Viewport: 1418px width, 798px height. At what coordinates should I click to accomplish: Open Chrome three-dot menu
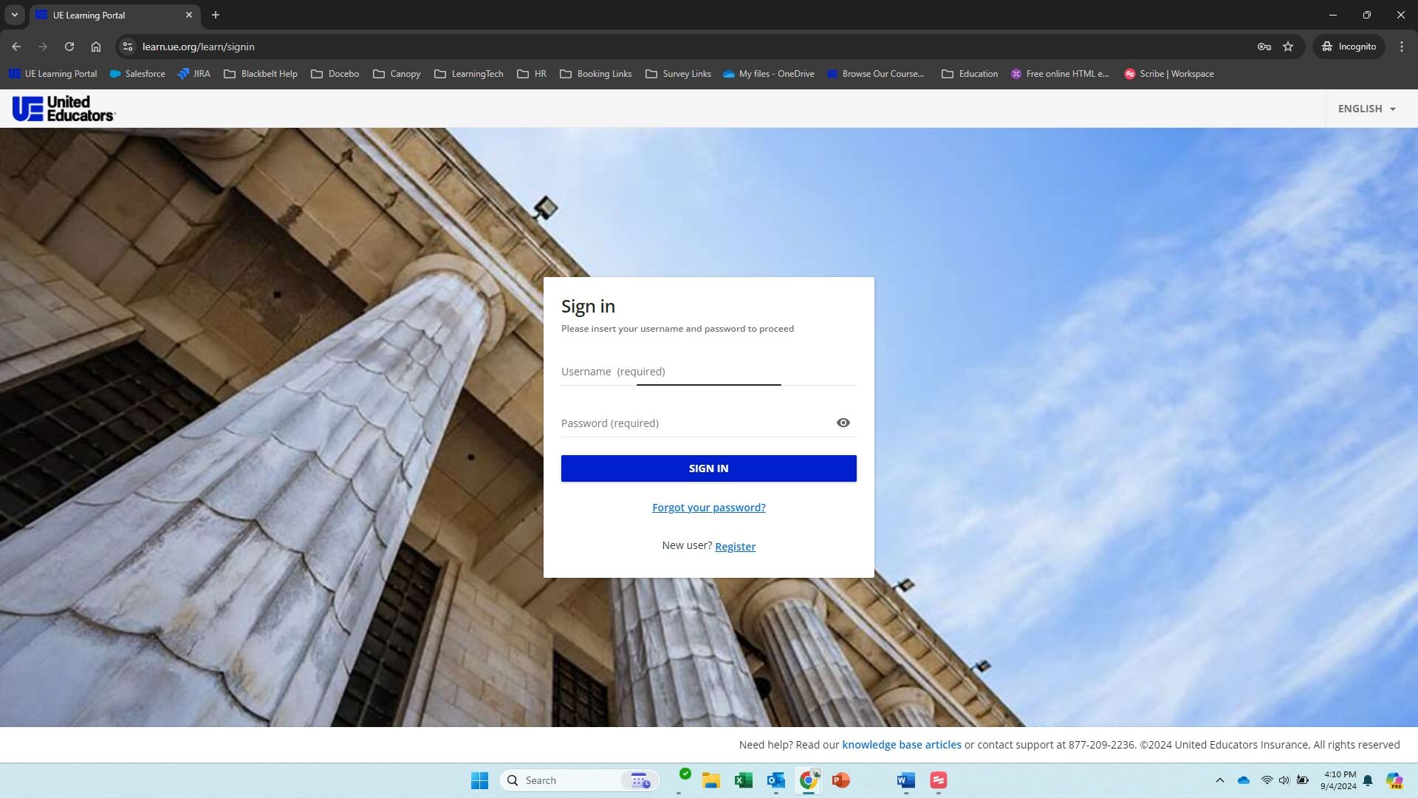1402,47
